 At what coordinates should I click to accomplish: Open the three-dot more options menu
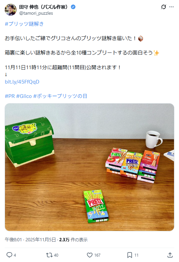pyautogui.click(x=171, y=7)
